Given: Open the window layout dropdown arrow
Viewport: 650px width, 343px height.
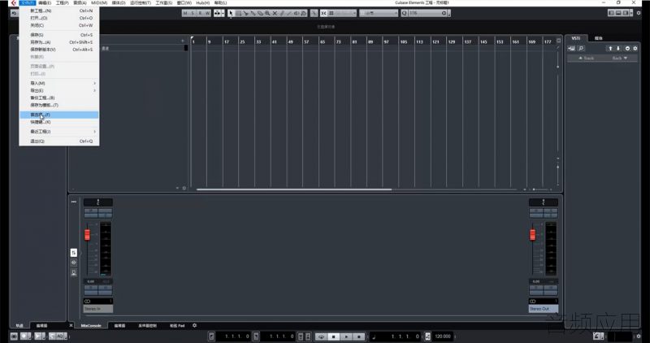Looking at the screenshot, I should pos(632,13).
